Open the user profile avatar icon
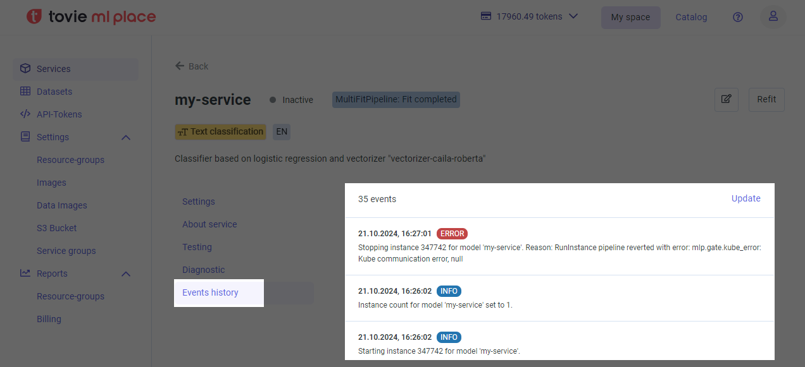The height and width of the screenshot is (367, 805). tap(773, 17)
